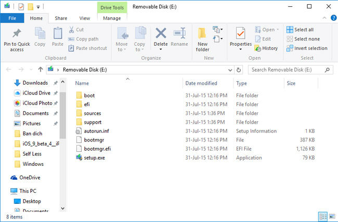Click the Delete X icon
The width and height of the screenshot is (338, 222).
coord(161,33)
